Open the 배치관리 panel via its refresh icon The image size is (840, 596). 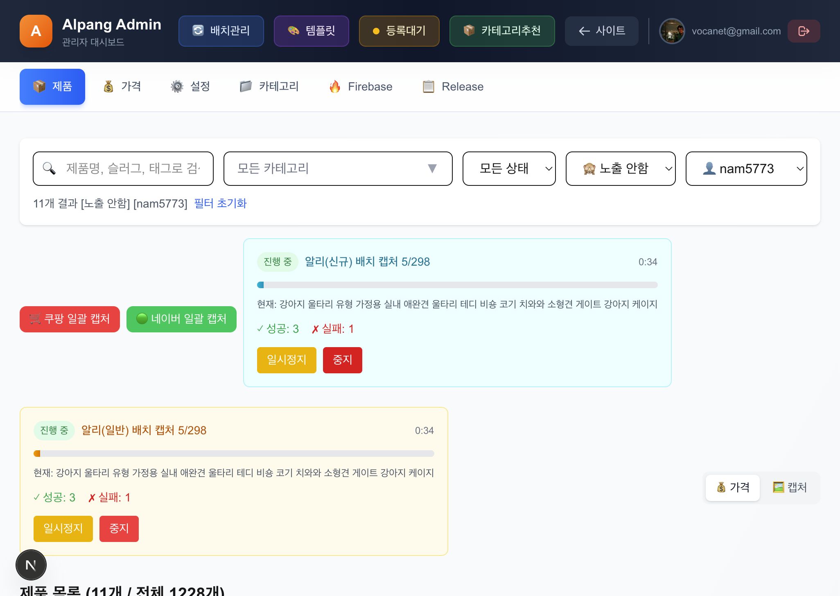click(198, 31)
